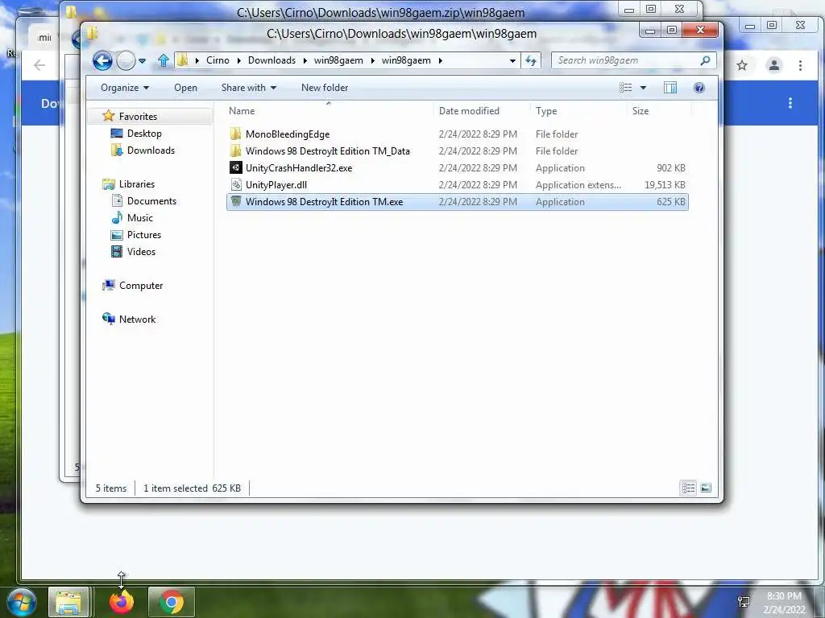This screenshot has width=825, height=618.
Task: Click the Change your view icon
Action: (x=625, y=88)
